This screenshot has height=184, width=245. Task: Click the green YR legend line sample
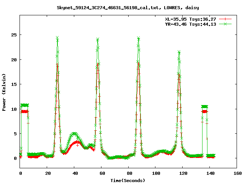click(x=225, y=24)
